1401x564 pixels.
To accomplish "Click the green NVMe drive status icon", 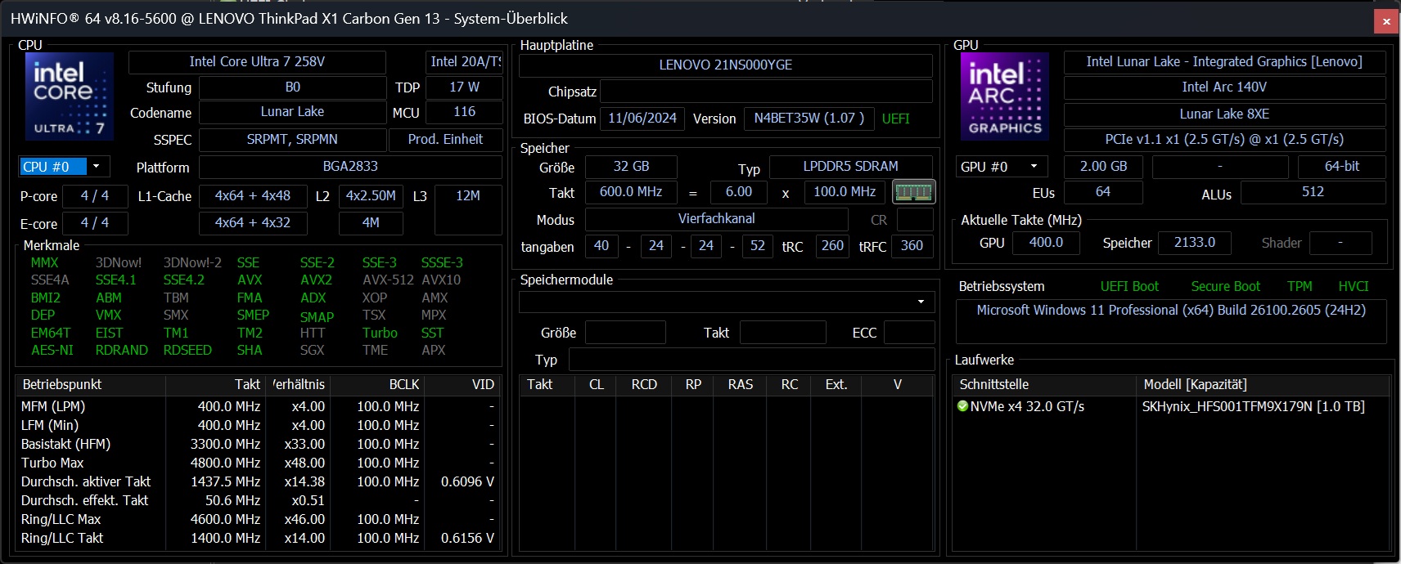I will click(962, 406).
